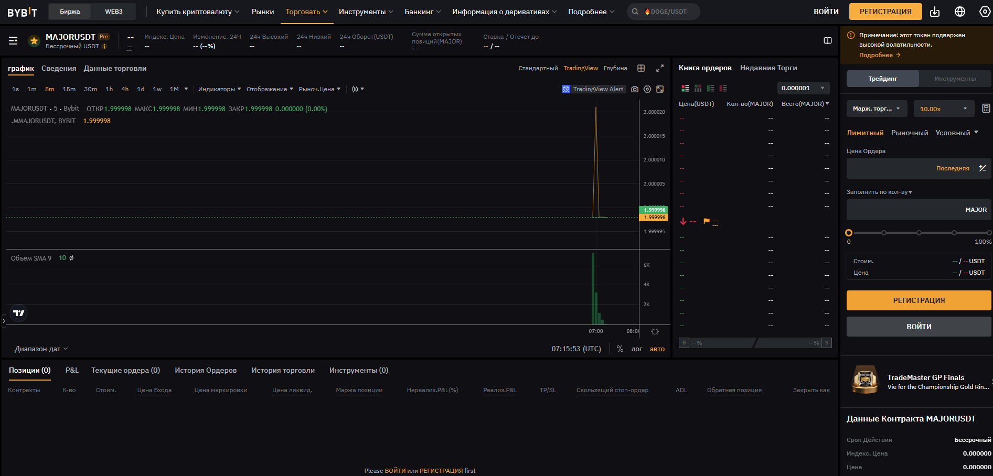993x476 pixels.
Task: Click the 100% slider end node
Action: tap(989, 233)
